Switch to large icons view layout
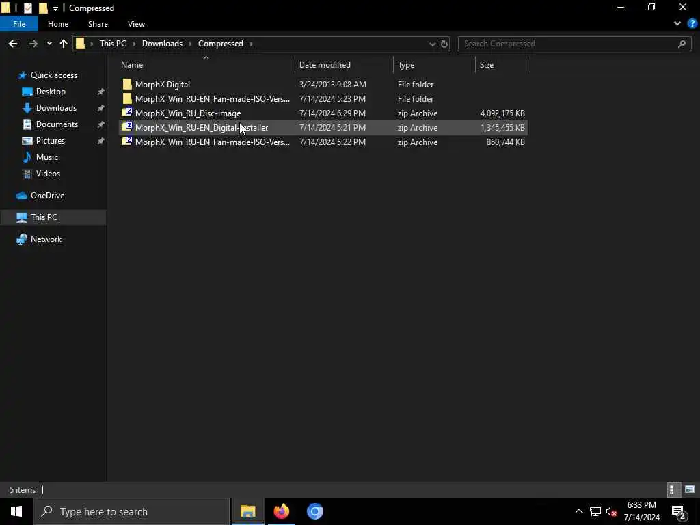The image size is (700, 525). tap(690, 489)
